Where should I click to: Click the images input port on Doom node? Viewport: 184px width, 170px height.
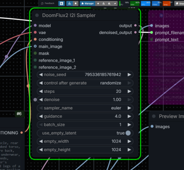(x=152, y=26)
